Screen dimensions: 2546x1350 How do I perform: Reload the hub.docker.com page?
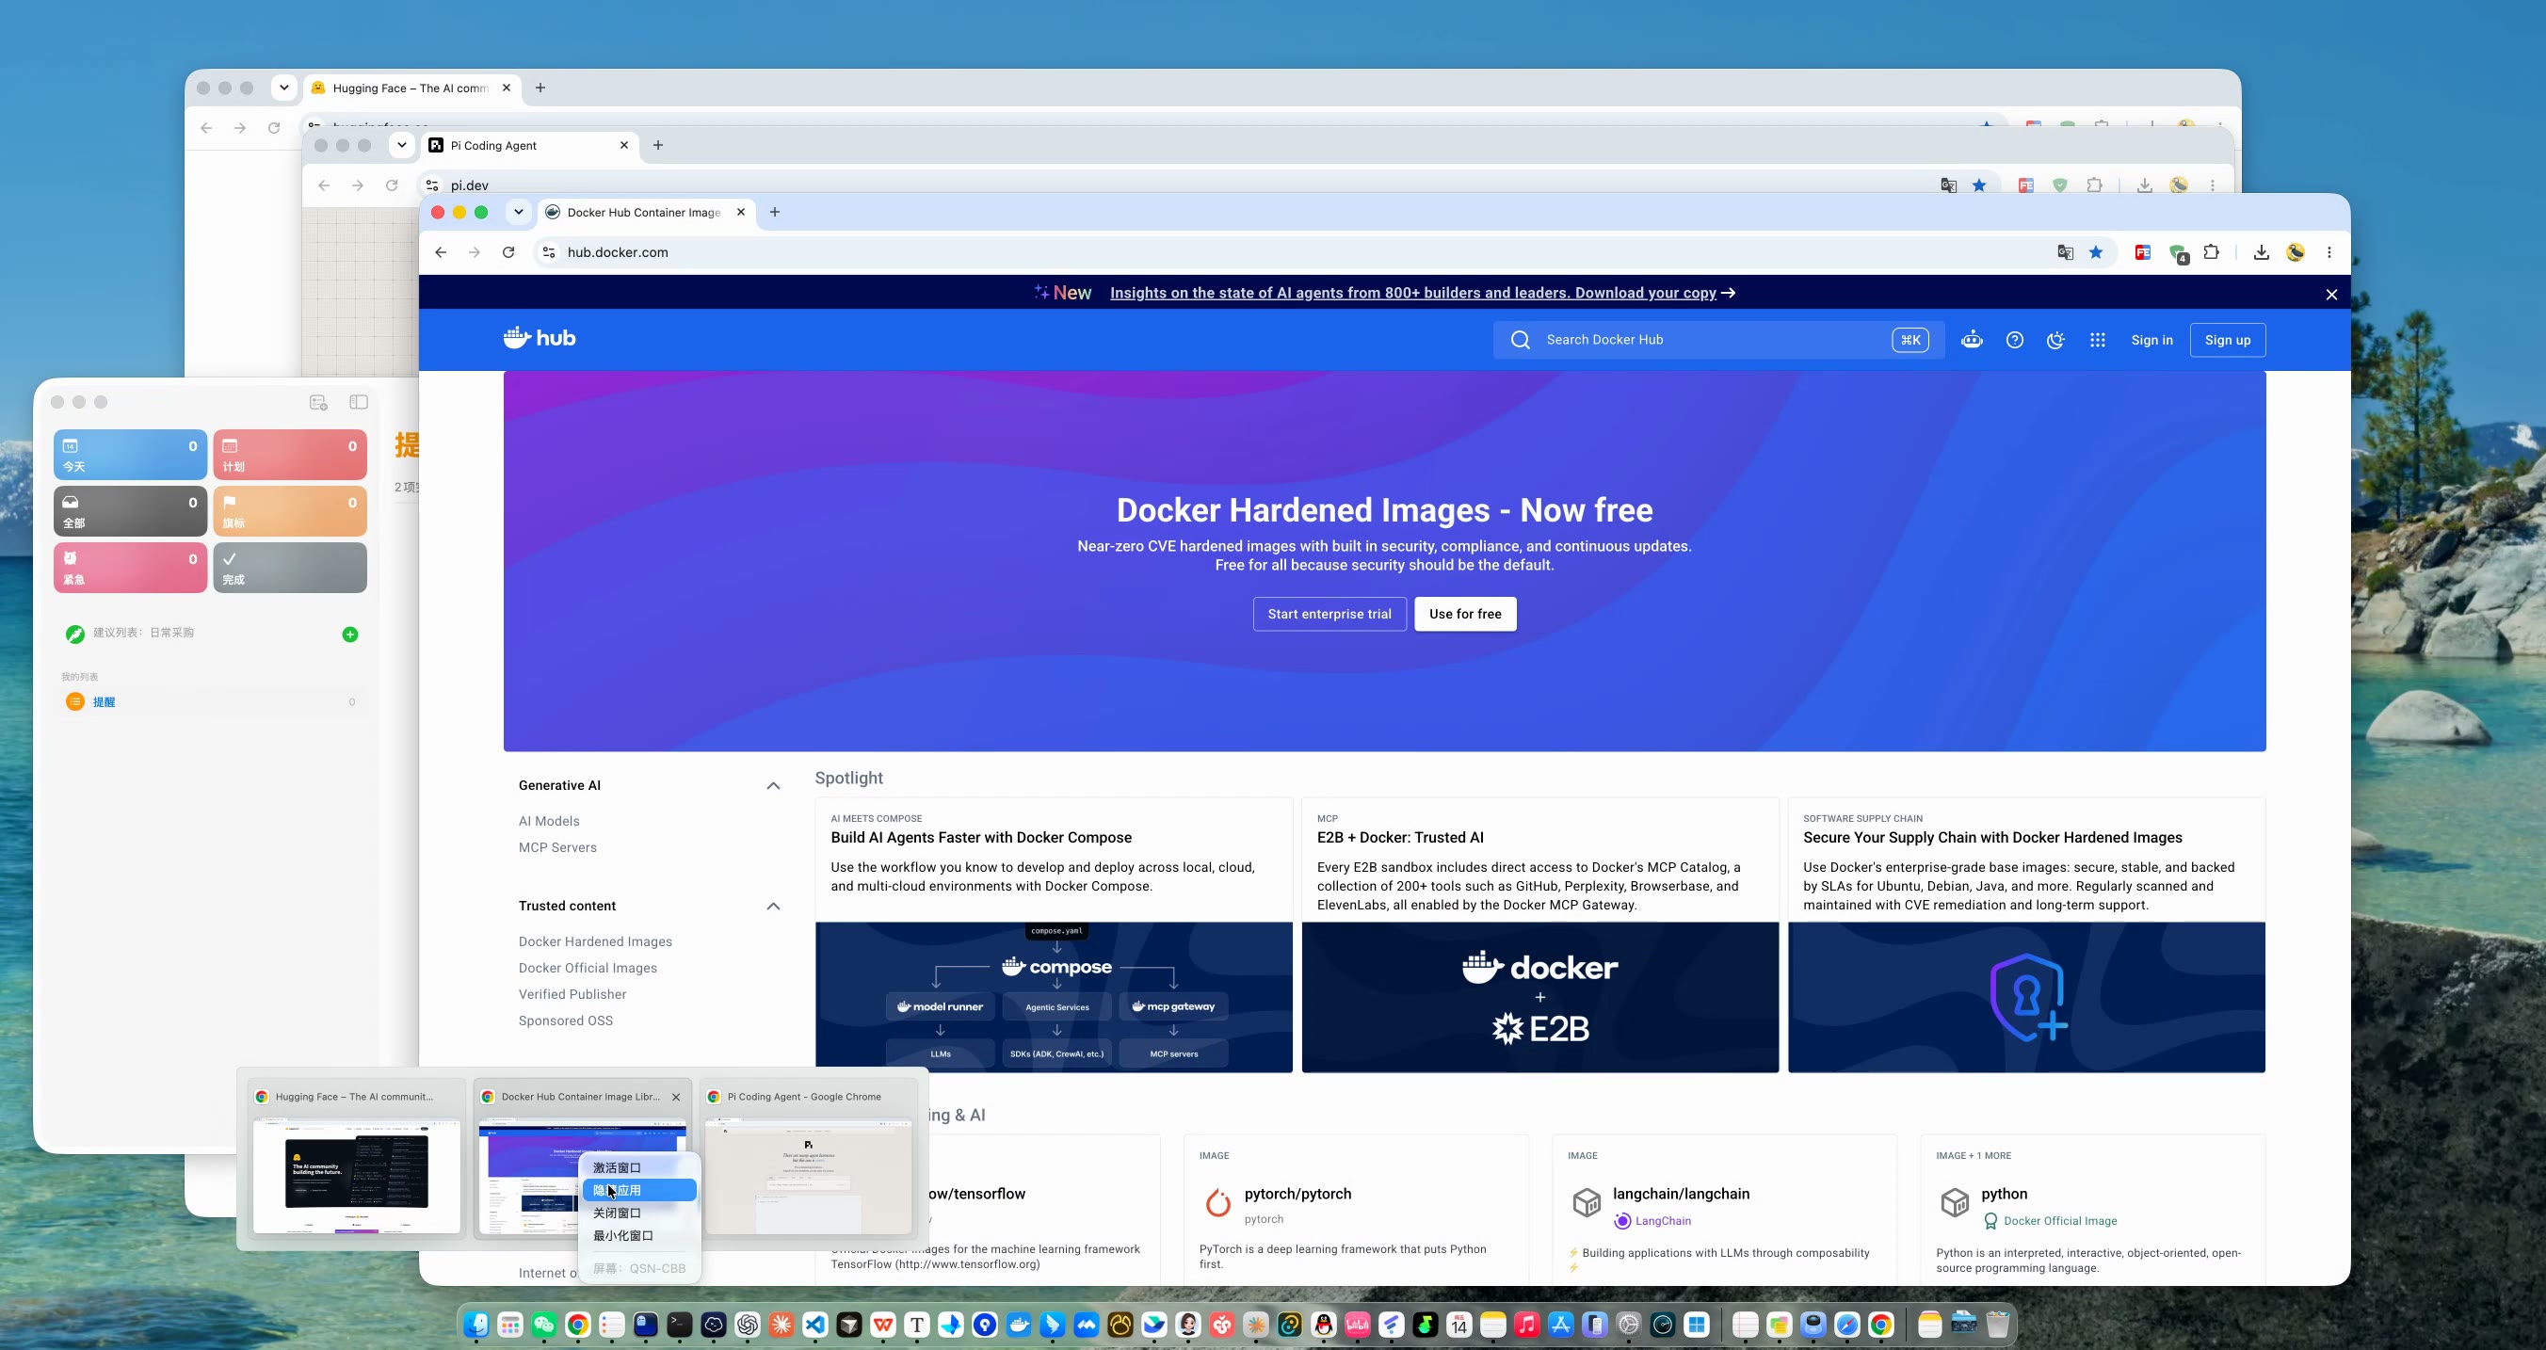tap(508, 252)
